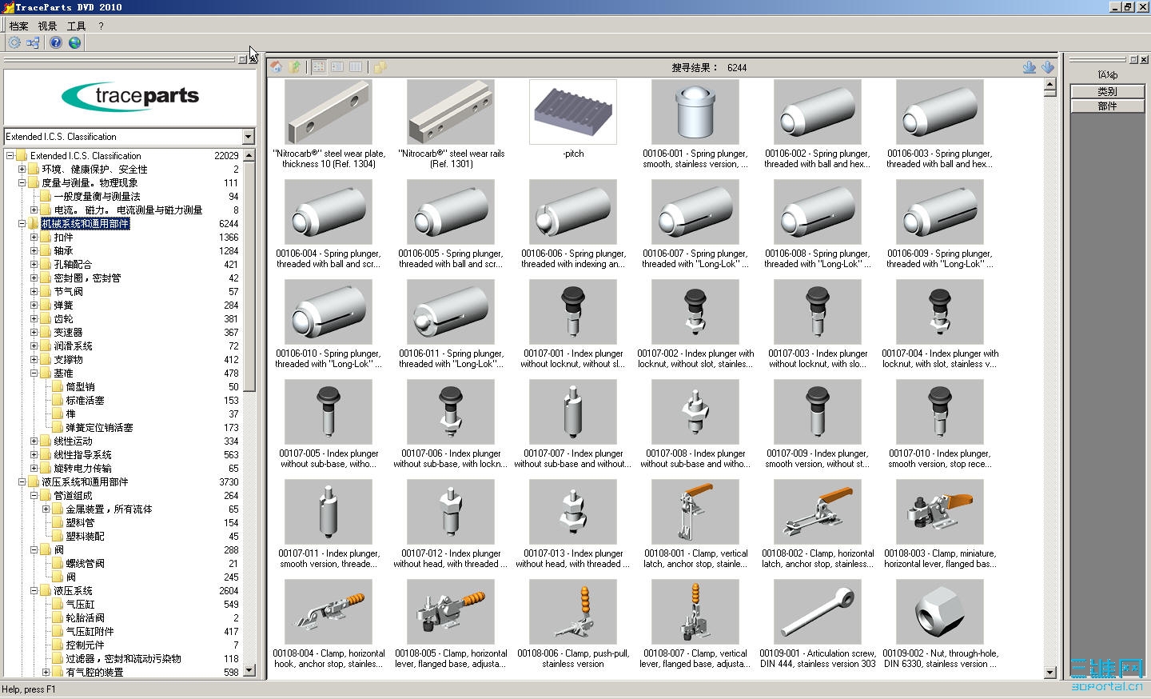
Task: Expand the 轴承 tree node
Action: [x=34, y=251]
